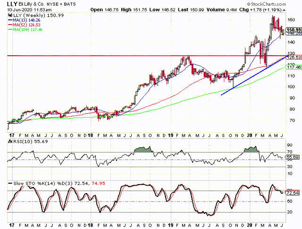Click the red 74.95 stochastic %D value
Image resolution: width=302 pixels, height=229 pixels.
[98, 184]
